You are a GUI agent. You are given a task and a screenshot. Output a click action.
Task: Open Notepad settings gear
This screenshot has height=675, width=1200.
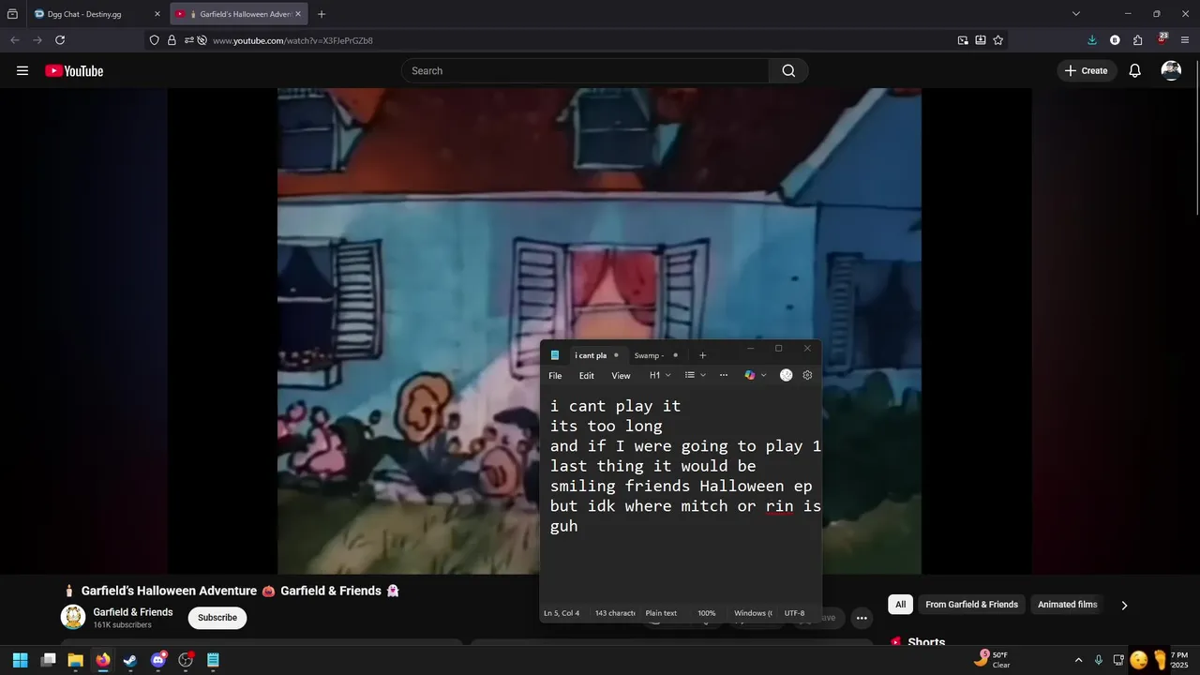coord(807,375)
